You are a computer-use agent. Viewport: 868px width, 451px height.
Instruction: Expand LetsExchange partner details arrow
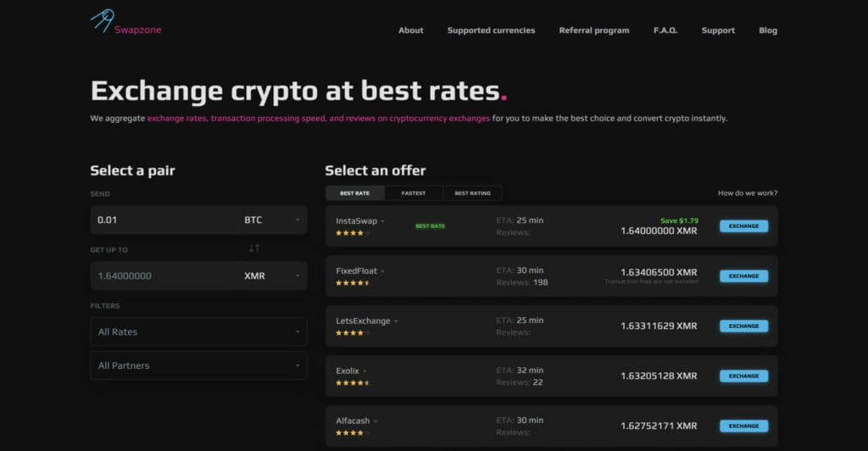tap(396, 321)
